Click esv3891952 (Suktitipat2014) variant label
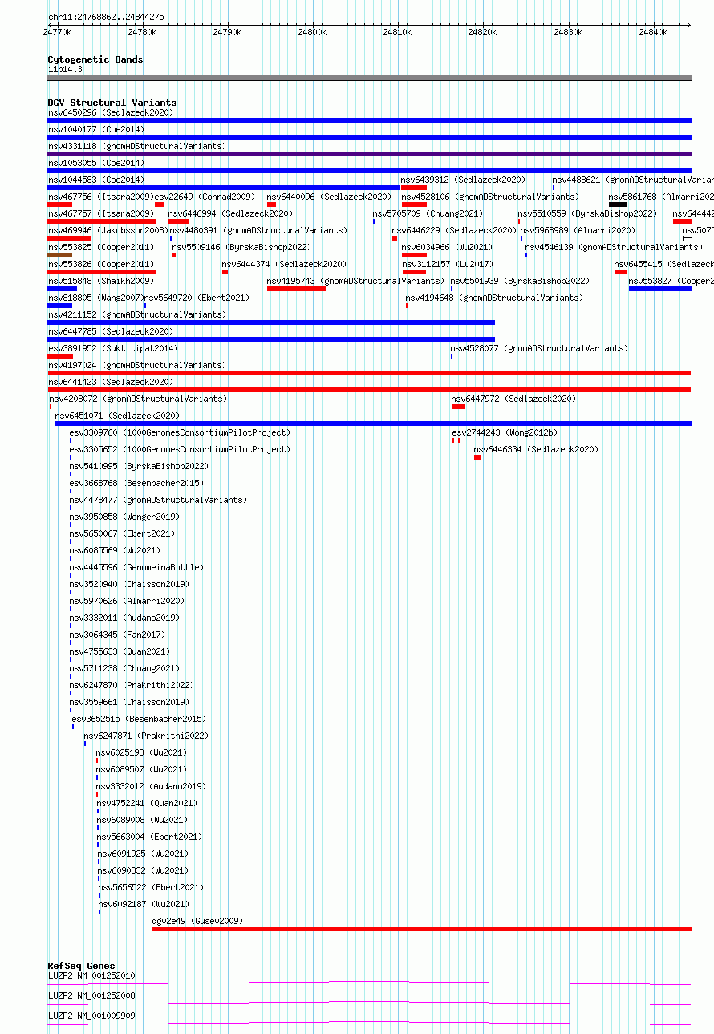The height and width of the screenshot is (1034, 714). point(113,348)
